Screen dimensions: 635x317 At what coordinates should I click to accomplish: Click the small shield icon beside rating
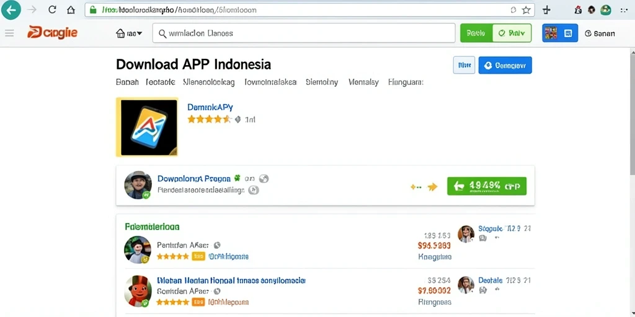(238, 119)
